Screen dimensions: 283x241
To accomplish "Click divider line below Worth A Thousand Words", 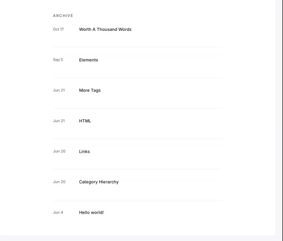I will point(138,47).
